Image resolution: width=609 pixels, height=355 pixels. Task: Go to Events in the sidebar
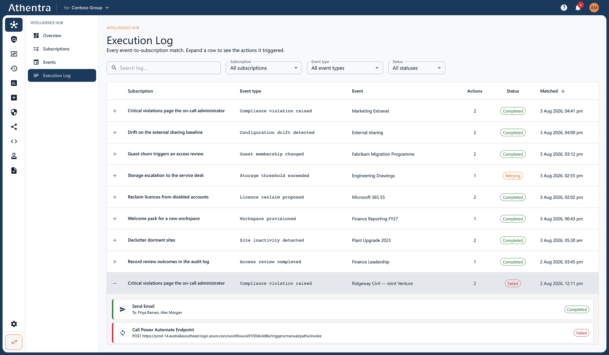[62, 62]
